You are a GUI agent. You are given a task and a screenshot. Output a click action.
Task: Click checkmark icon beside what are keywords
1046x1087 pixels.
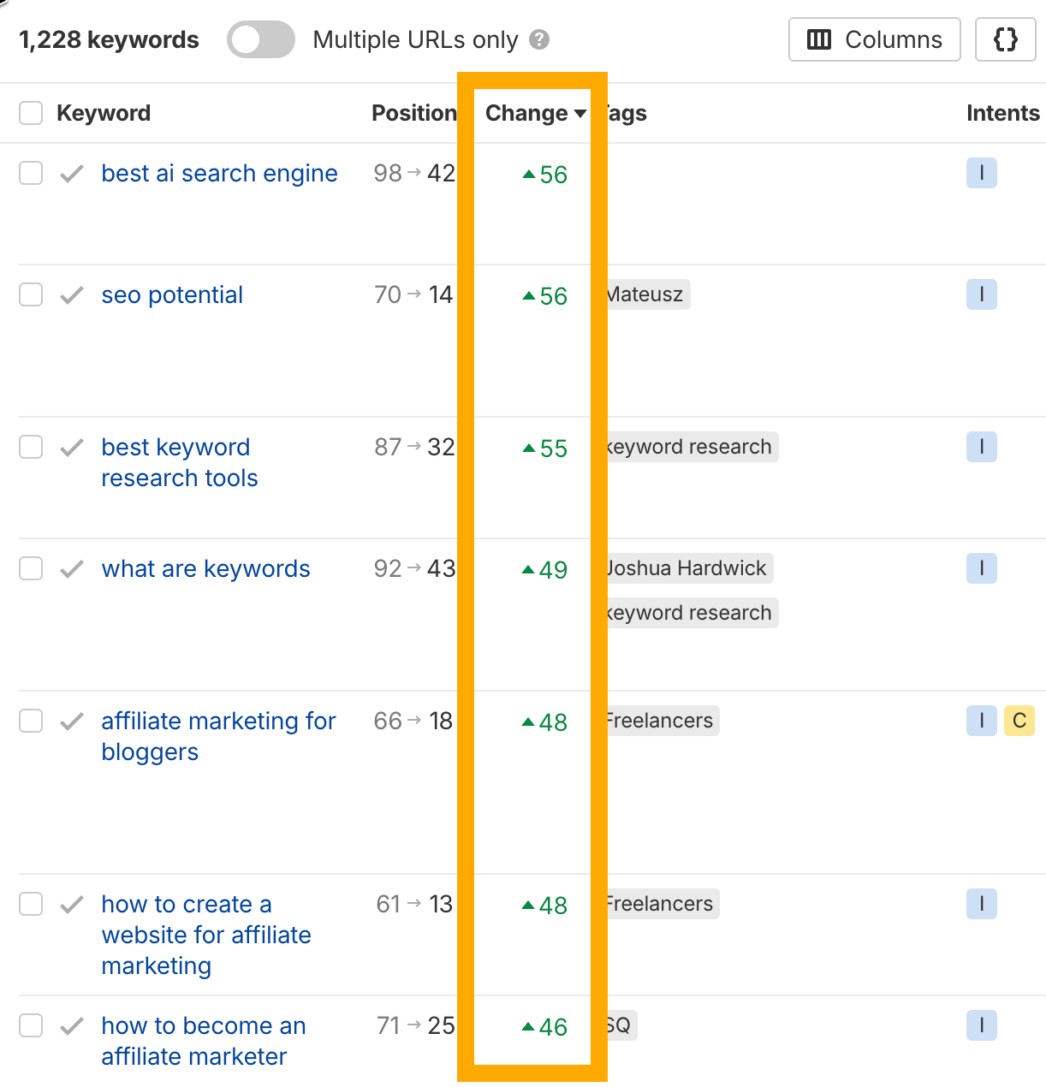point(72,569)
